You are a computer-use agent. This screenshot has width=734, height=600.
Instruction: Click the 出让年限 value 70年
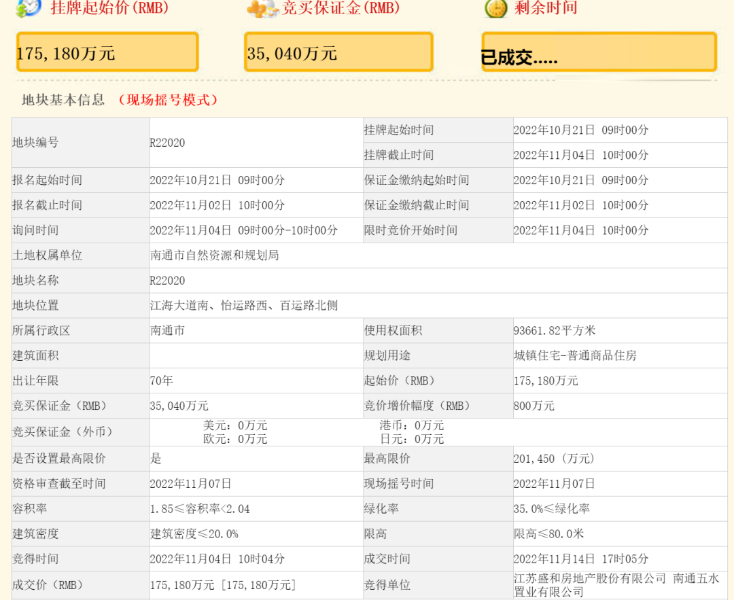[162, 381]
